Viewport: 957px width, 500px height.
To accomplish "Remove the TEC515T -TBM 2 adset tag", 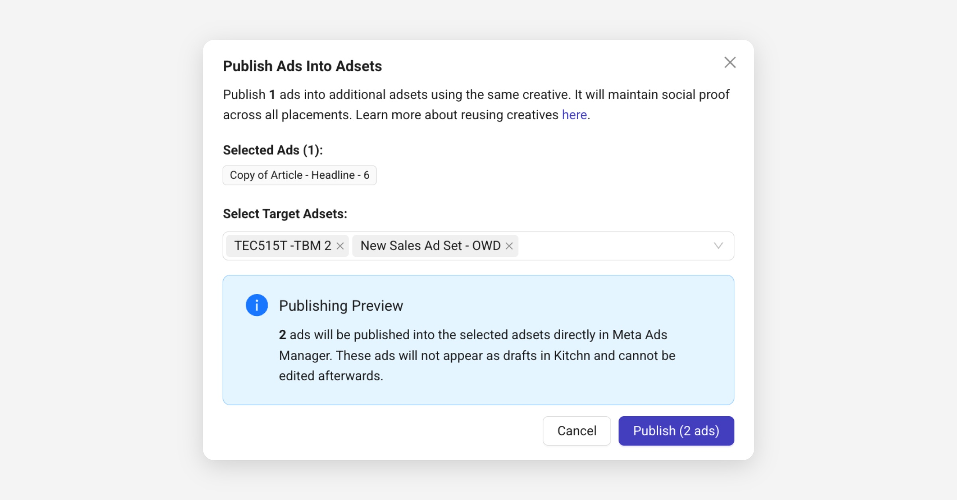I will tap(340, 246).
